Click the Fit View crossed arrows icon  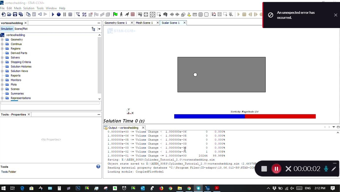pos(152,14)
